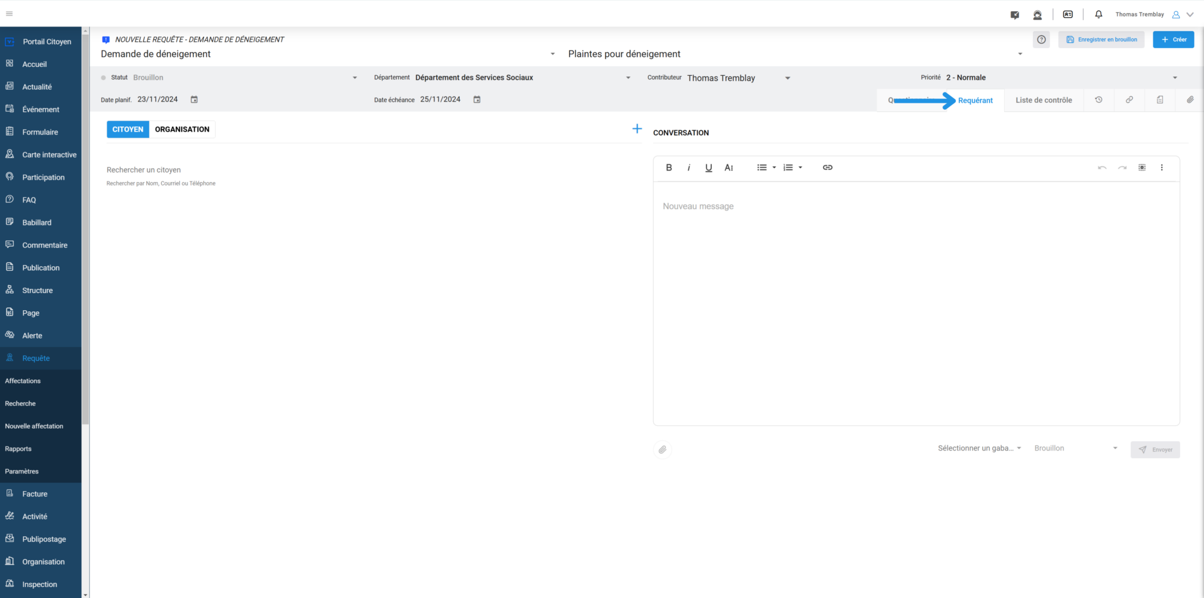1204x598 pixels.
Task: Open the planned date calendar picker
Action: pos(194,99)
